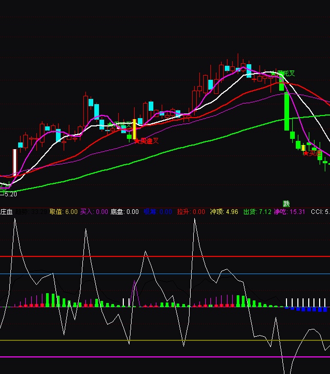The width and height of the screenshot is (330, 374).
Task: Click the green star 死叉 marker
Action: 285,74
